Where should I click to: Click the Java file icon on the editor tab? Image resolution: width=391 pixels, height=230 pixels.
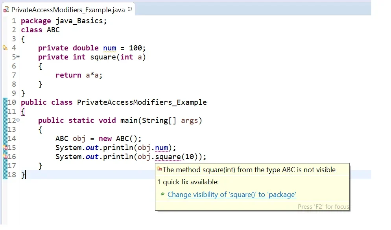tap(6, 10)
